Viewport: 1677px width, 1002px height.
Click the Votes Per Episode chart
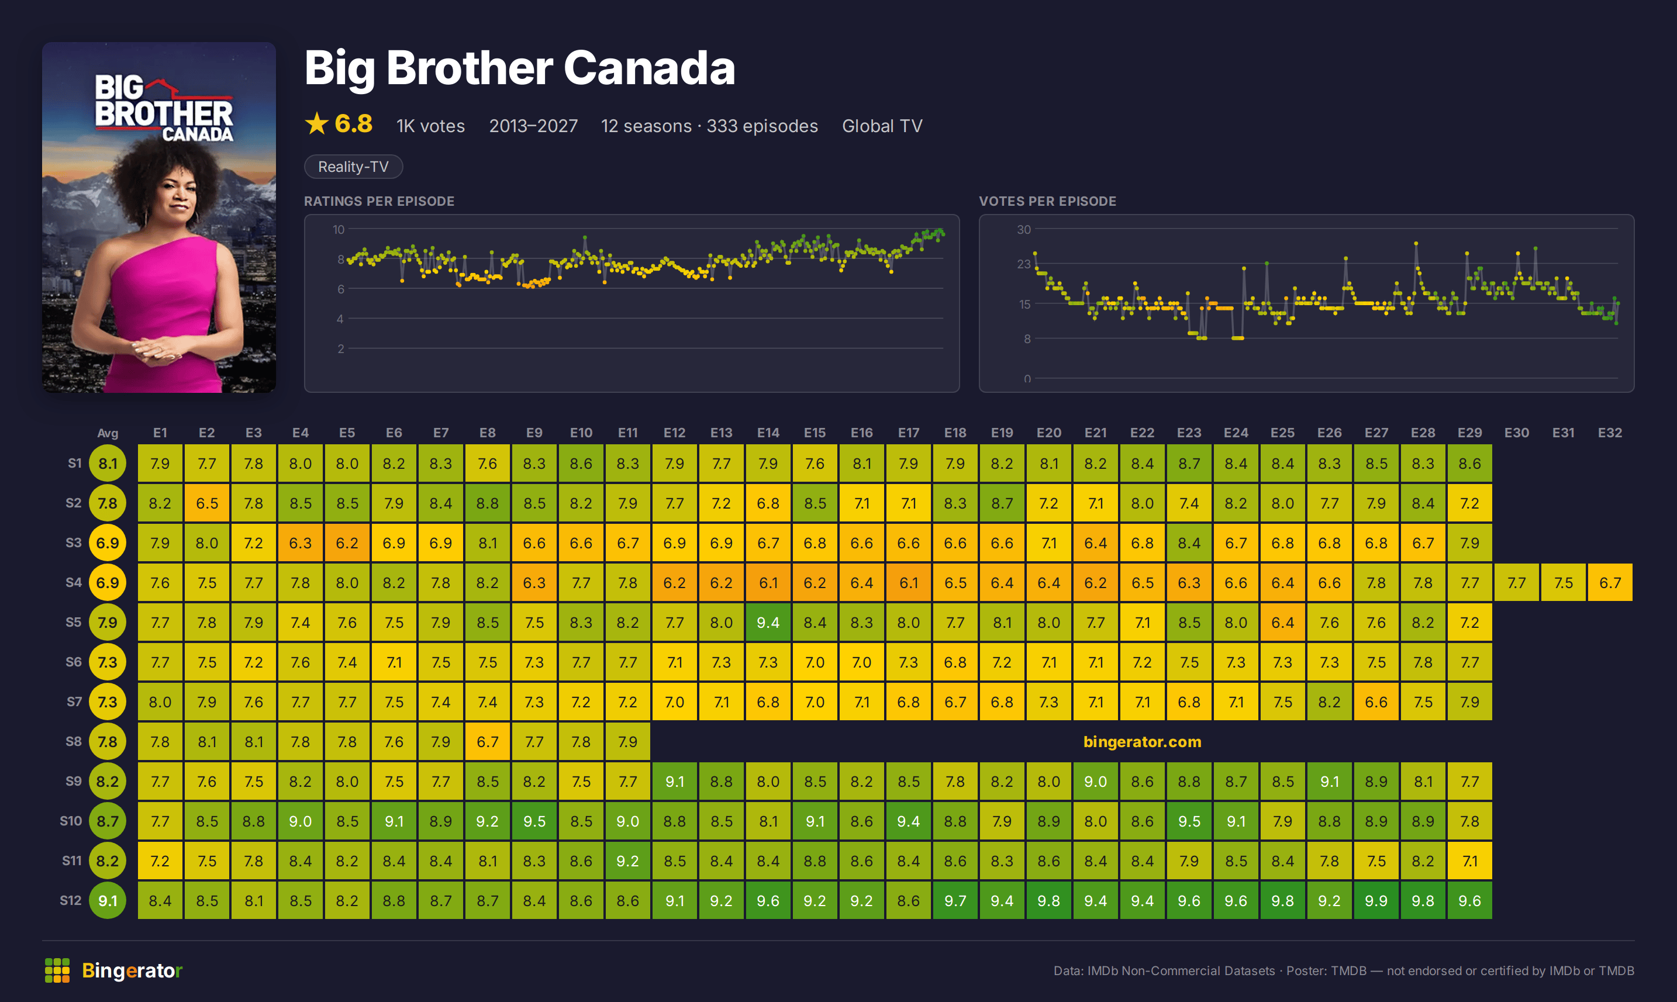[x=1306, y=303]
